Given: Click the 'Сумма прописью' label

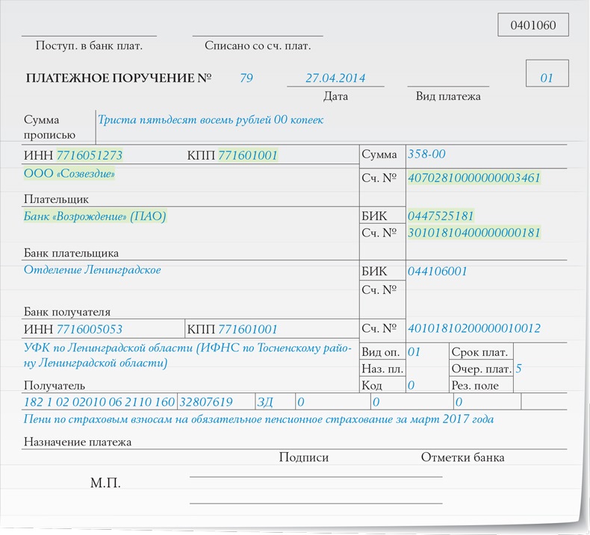Looking at the screenshot, I should [x=49, y=127].
